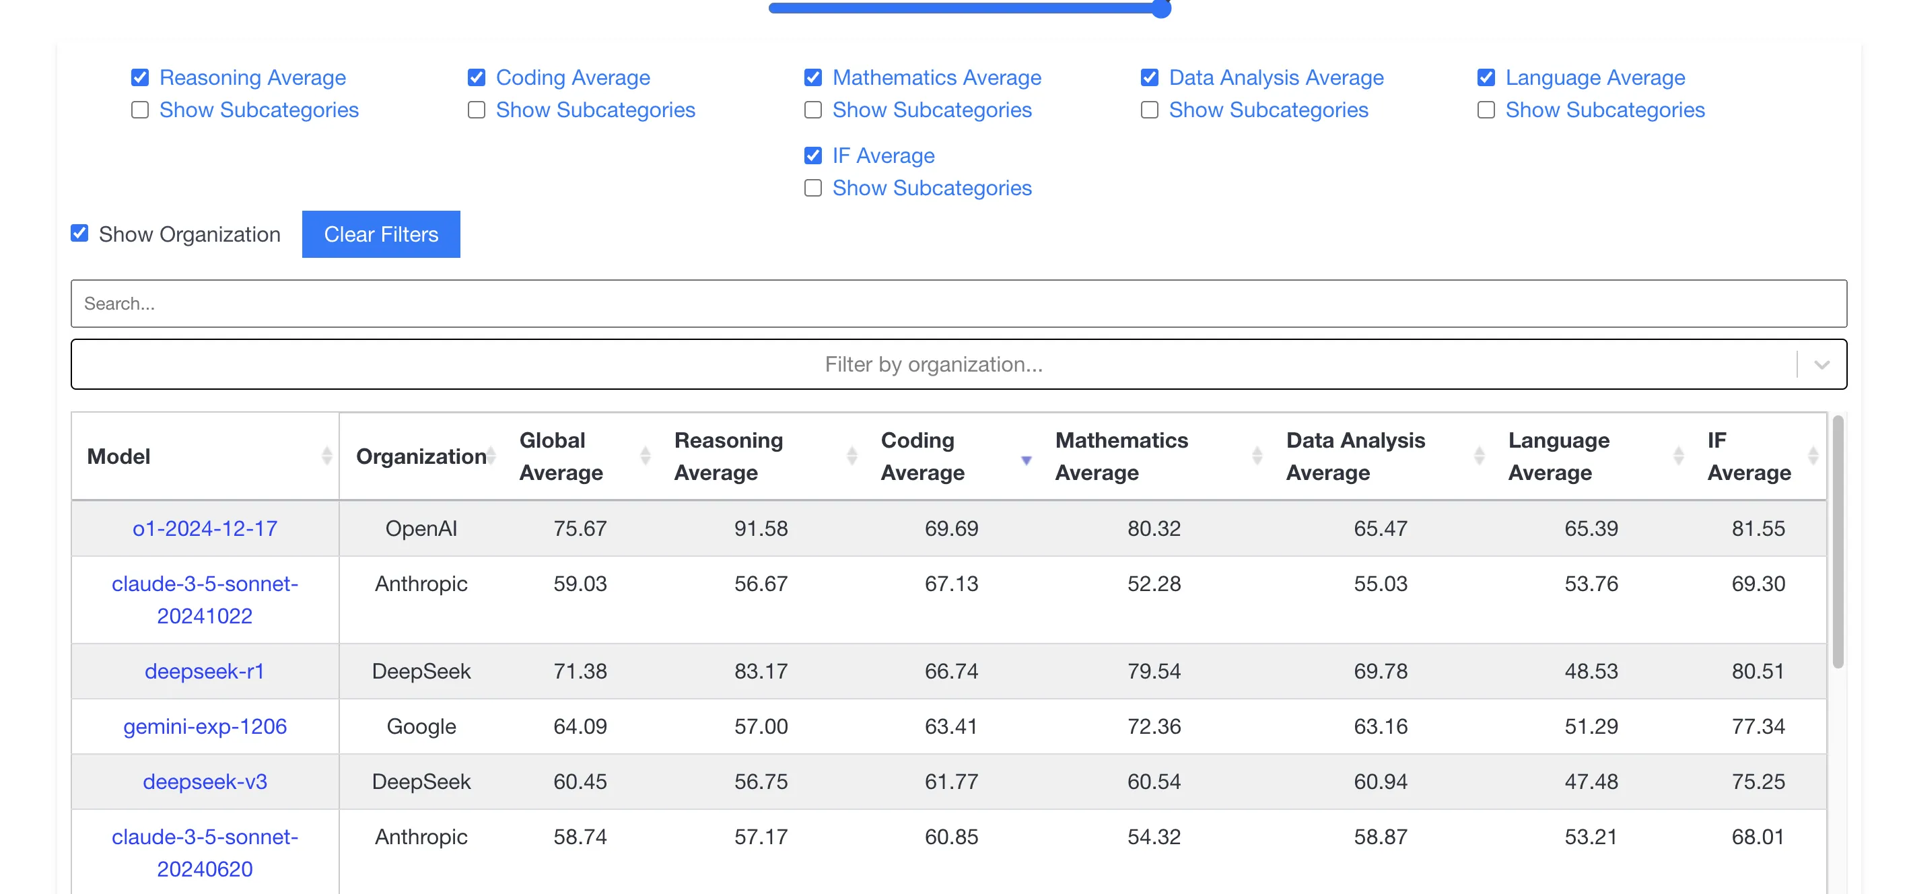1909x894 pixels.
Task: Sort by Data Analysis Average arrows
Action: click(1479, 456)
